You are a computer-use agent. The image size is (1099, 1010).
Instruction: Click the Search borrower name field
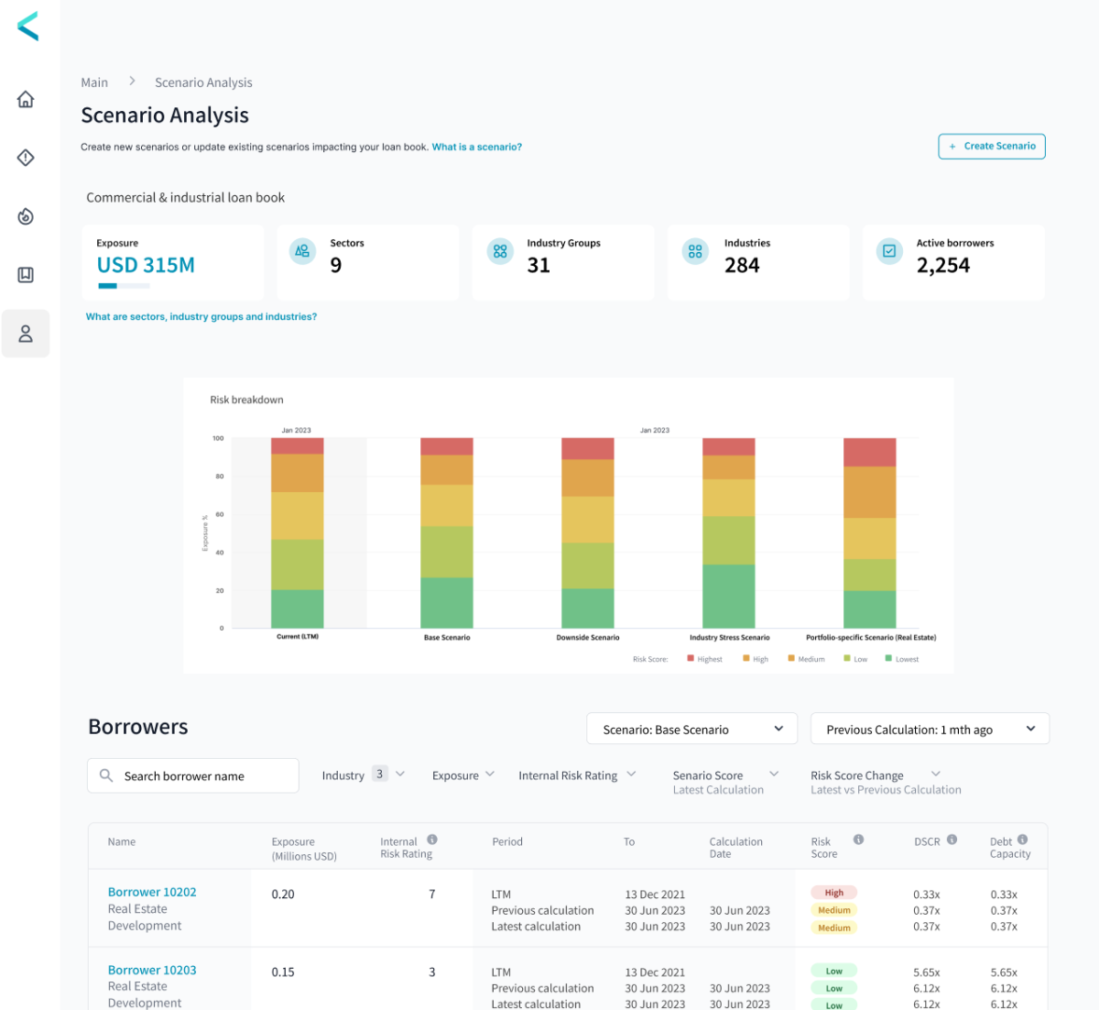193,775
